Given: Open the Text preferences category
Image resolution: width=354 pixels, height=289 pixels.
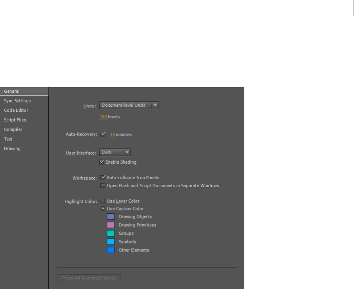Looking at the screenshot, I should pyautogui.click(x=8, y=139).
